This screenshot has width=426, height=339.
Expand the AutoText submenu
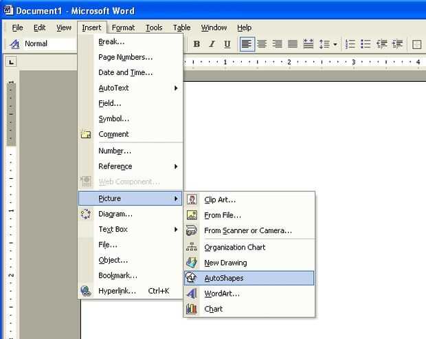[x=131, y=88]
